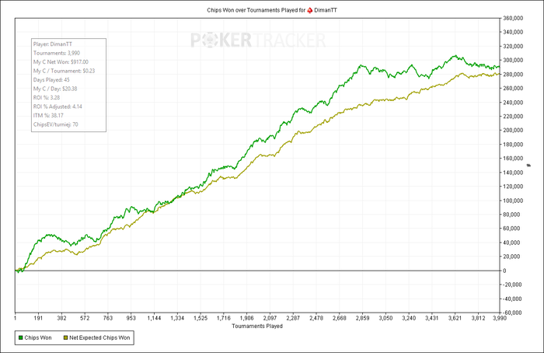The height and width of the screenshot is (353, 544).
Task: Click the chart title 'Chips Won over Tournaments Played'
Action: click(x=253, y=10)
